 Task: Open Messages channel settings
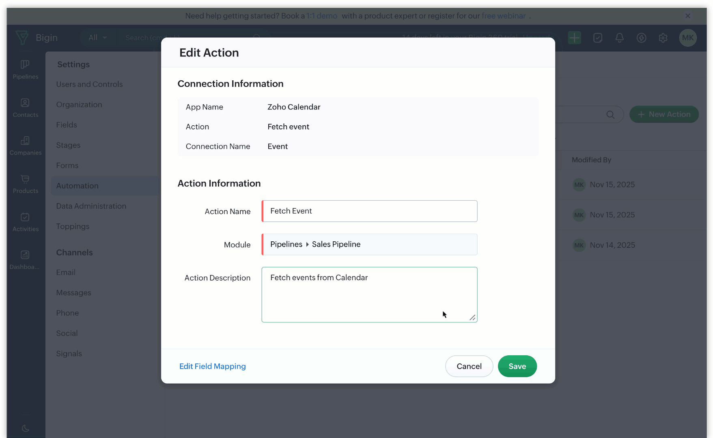(73, 293)
